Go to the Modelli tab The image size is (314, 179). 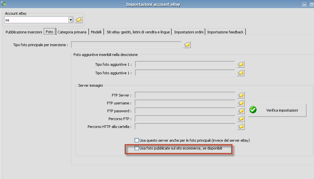96,32
